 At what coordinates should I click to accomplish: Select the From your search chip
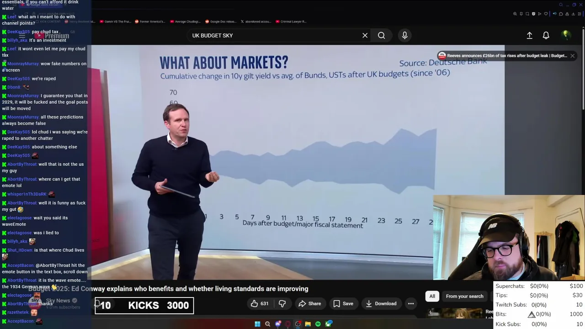click(464, 296)
